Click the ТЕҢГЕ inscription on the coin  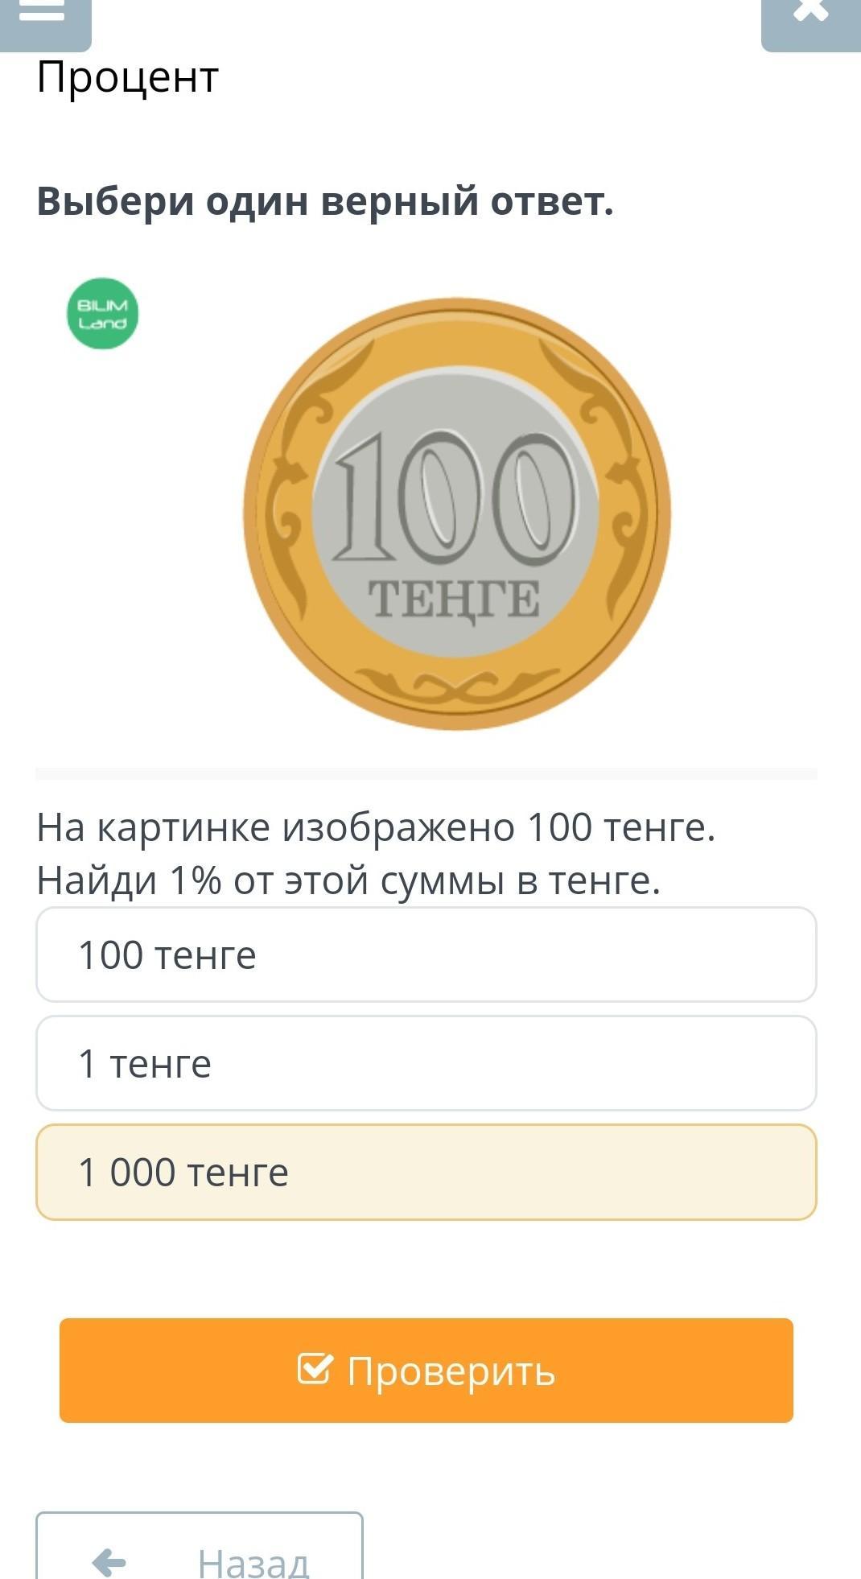454,600
